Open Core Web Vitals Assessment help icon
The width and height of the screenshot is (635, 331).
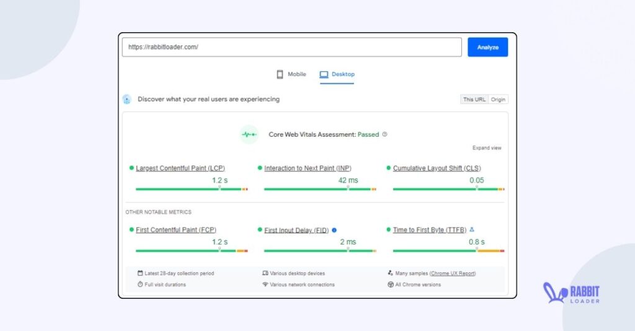384,134
